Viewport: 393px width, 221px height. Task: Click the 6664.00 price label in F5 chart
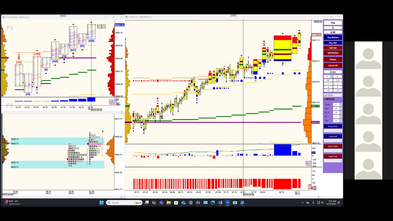119,25
